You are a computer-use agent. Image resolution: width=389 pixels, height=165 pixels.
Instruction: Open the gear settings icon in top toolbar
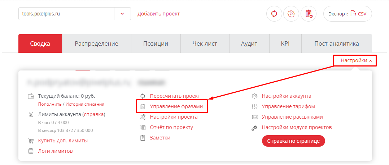pyautogui.click(x=291, y=14)
